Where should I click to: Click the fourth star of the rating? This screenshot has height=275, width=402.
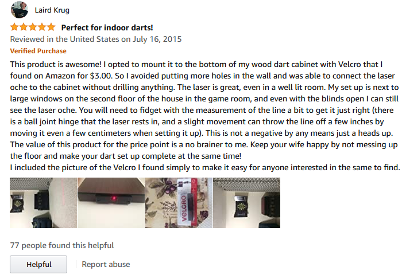pyautogui.click(x=42, y=27)
